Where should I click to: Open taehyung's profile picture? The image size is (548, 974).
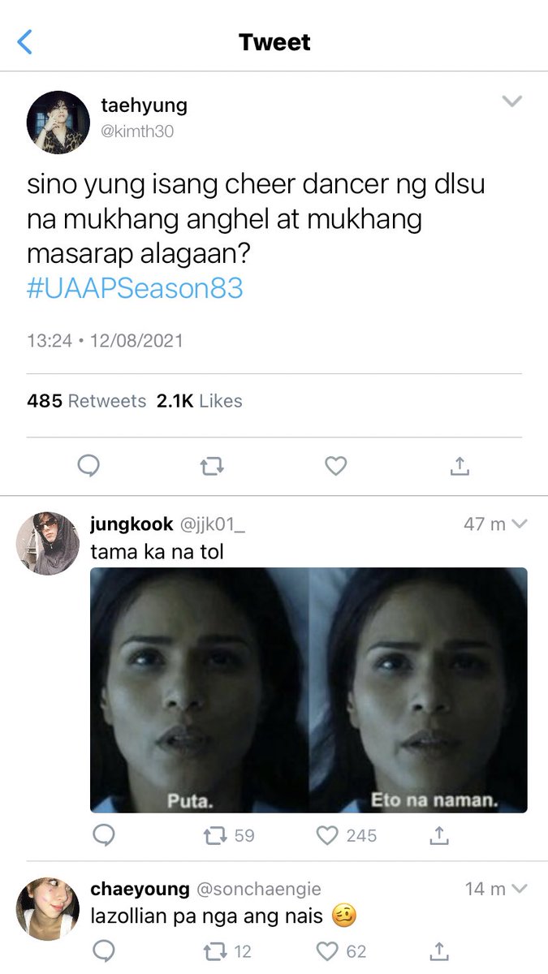[x=58, y=123]
